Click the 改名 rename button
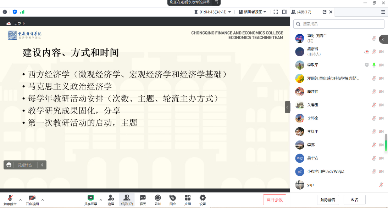The height and width of the screenshot is (208, 388). (355, 200)
